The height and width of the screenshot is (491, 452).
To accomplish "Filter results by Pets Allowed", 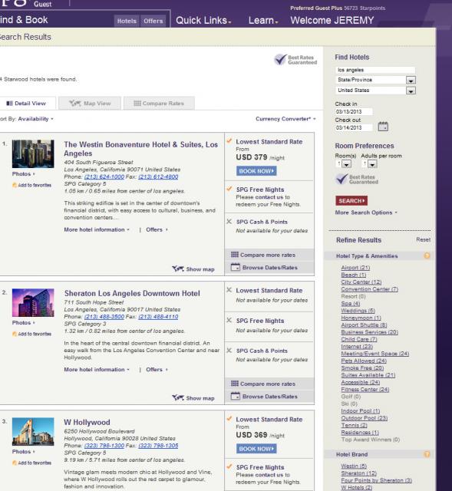I will [x=364, y=361].
